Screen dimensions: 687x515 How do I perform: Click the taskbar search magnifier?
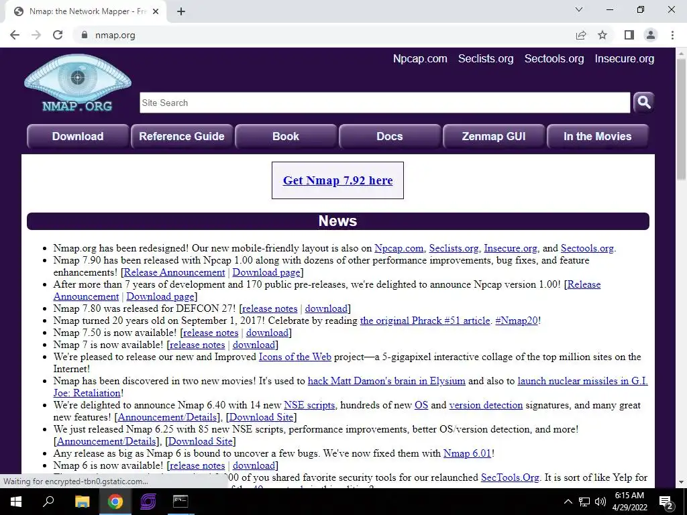[48, 502]
